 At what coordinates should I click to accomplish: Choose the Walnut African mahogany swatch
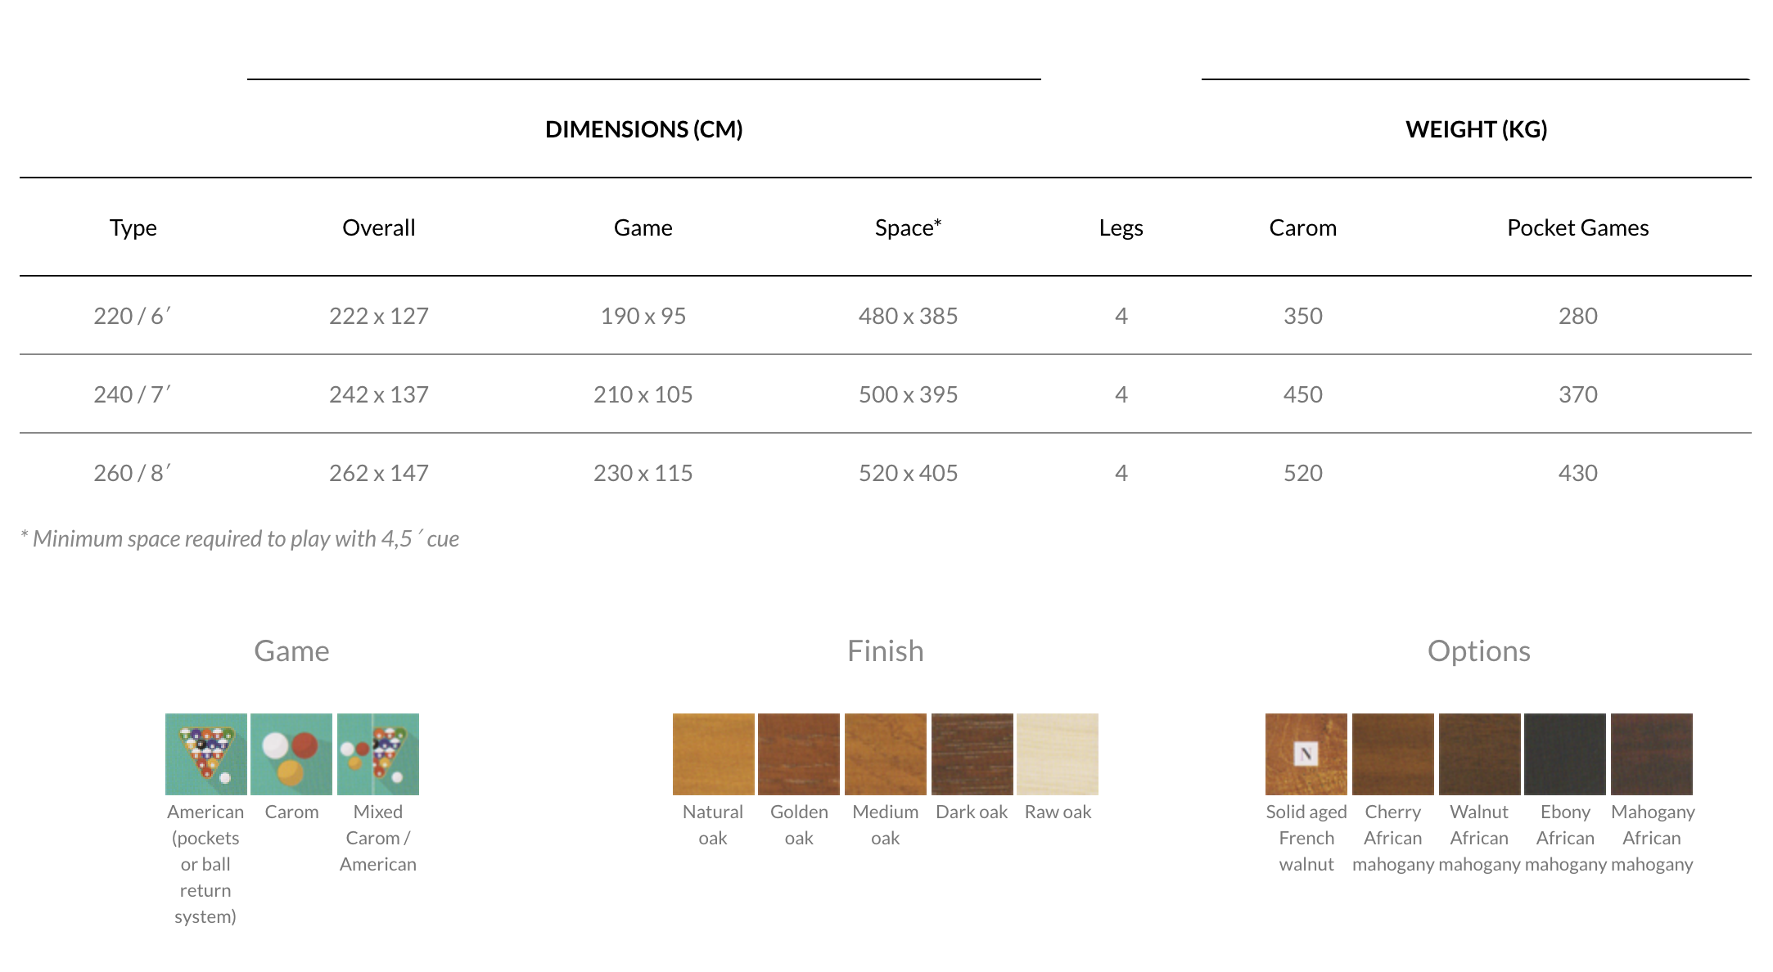[x=1479, y=754]
